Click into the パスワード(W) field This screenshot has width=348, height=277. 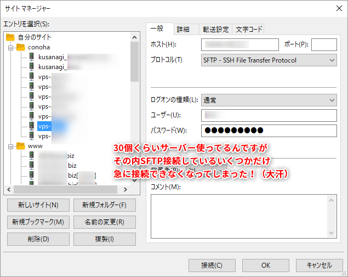tap(269, 131)
